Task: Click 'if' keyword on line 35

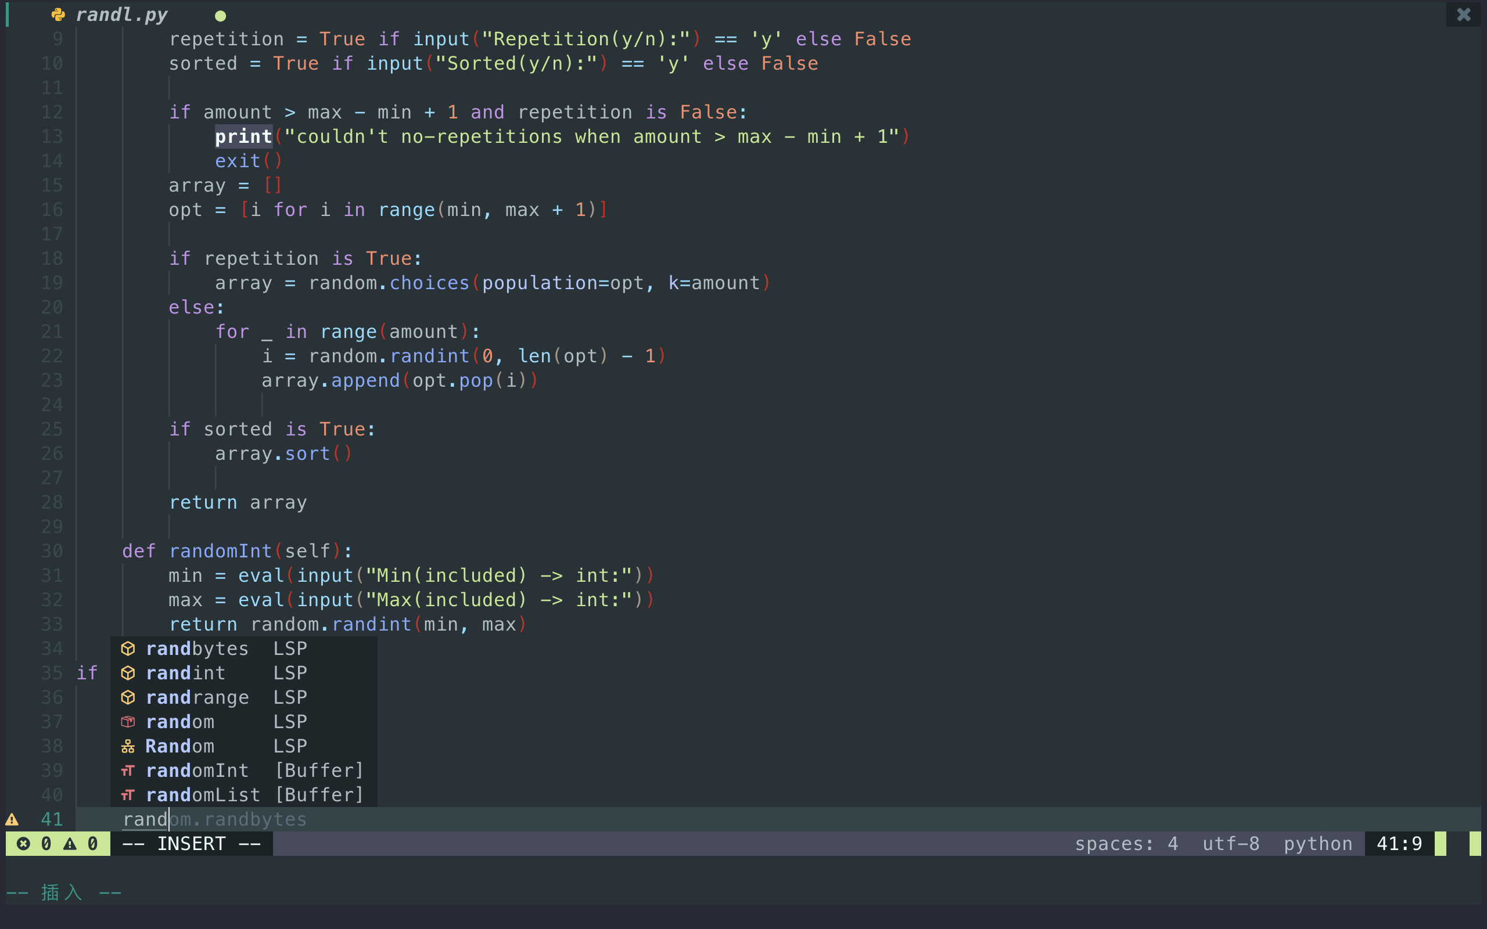Action: pyautogui.click(x=87, y=673)
